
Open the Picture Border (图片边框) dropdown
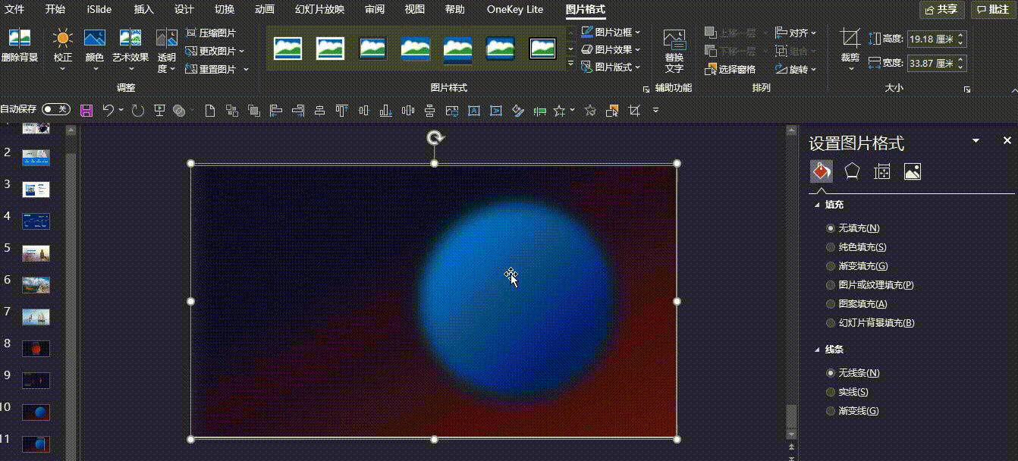pos(611,32)
